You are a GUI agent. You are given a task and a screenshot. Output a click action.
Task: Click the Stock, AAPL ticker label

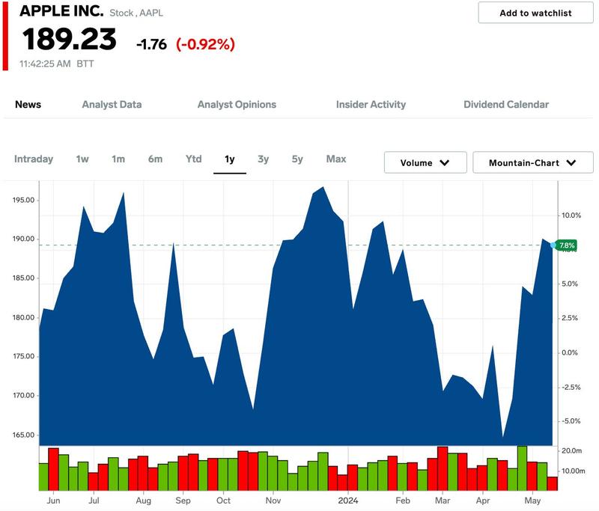(x=136, y=13)
